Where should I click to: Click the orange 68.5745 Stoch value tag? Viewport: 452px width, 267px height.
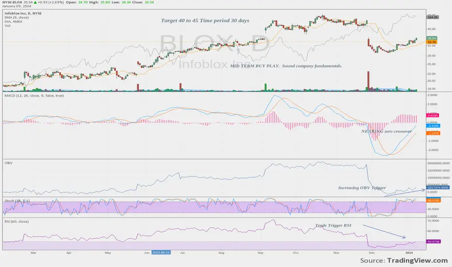(x=433, y=200)
